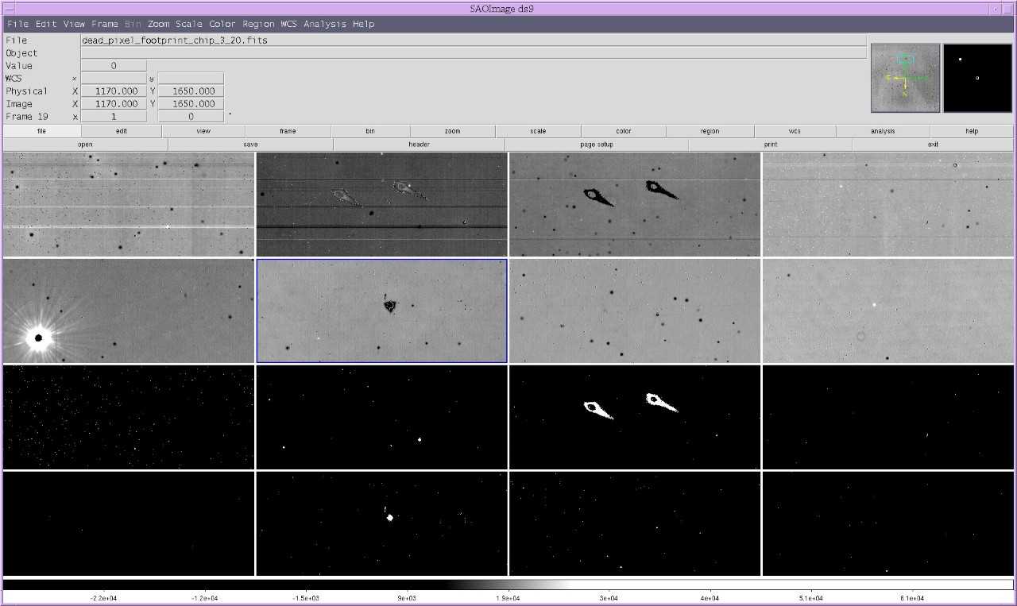Screen dimensions: 1017x606
Task: Click the 'save' button
Action: [250, 145]
